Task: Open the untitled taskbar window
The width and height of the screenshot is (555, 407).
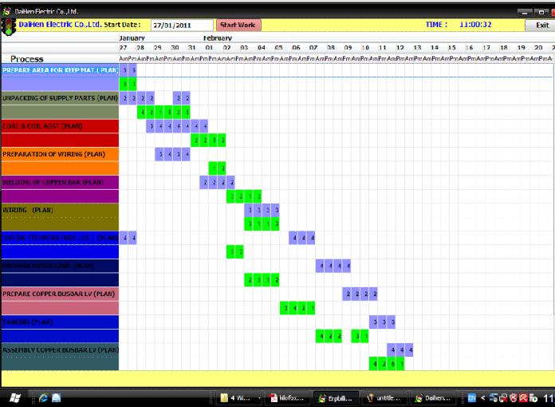Action: [x=384, y=397]
